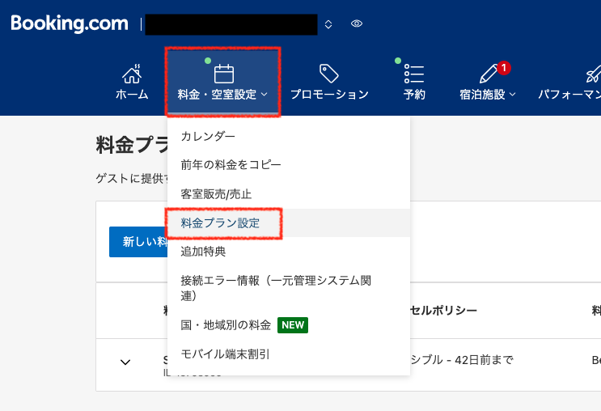Screen dimensions: 601x411
Task: Choose 前年の料金をコピー menu item
Action: [x=231, y=165]
